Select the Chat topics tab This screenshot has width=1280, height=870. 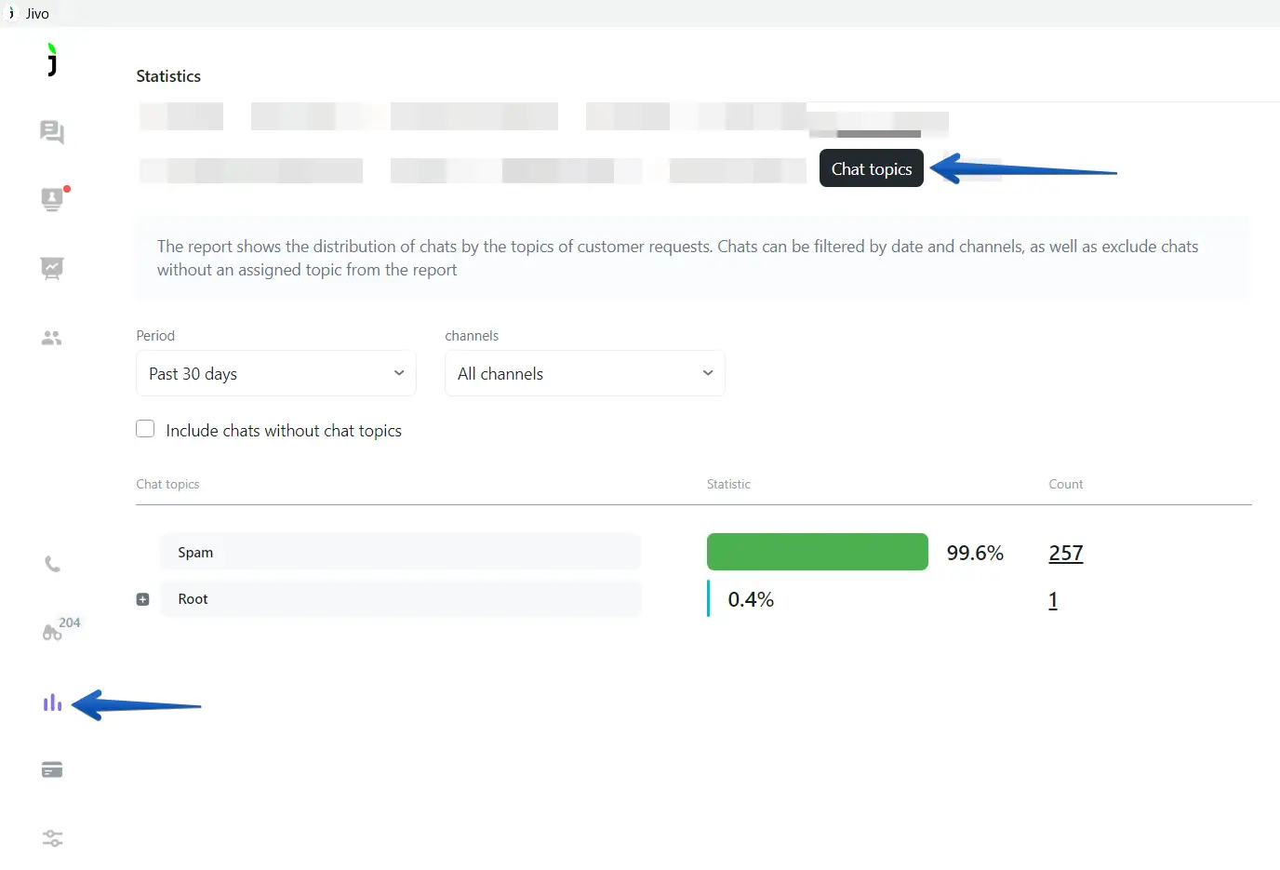871,168
